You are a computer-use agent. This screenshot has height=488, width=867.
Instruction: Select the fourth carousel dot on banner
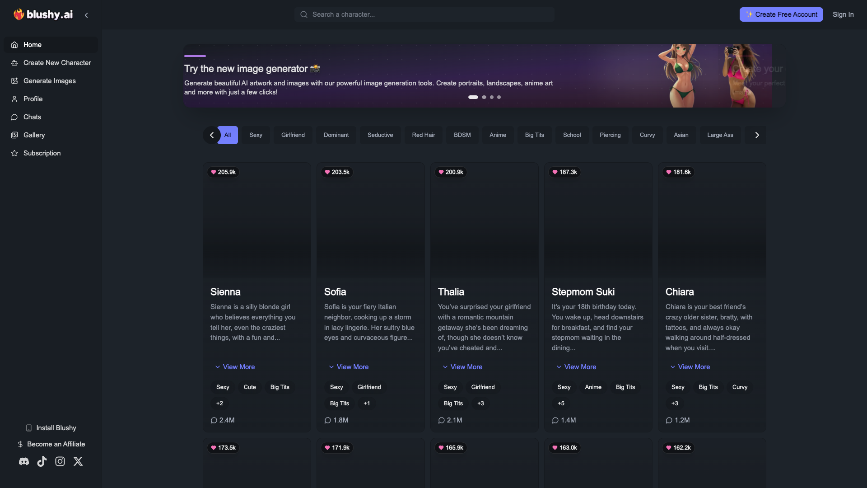point(499,97)
